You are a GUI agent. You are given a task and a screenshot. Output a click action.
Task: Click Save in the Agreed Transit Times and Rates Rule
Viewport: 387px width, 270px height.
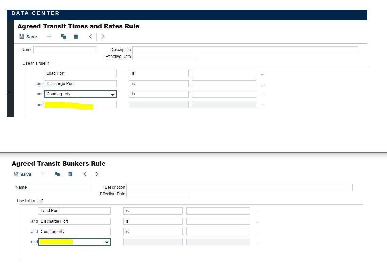(28, 36)
